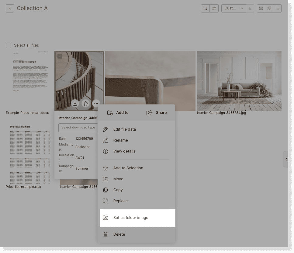Star the Interior_Campaign_3456 file
The width and height of the screenshot is (294, 253).
coord(85,104)
